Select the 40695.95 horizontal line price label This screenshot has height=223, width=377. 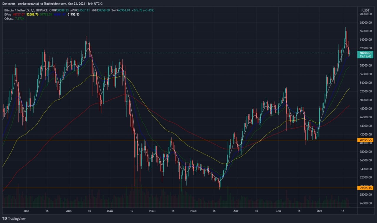pyautogui.click(x=366, y=140)
